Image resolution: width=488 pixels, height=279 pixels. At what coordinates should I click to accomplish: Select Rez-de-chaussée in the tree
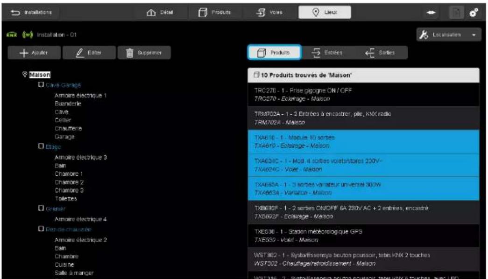[69, 229]
